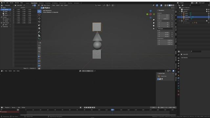Image resolution: width=210 pixels, height=118 pixels.
Task: Open the XYZ Euler rotation mode dropdown
Action: (165, 29)
